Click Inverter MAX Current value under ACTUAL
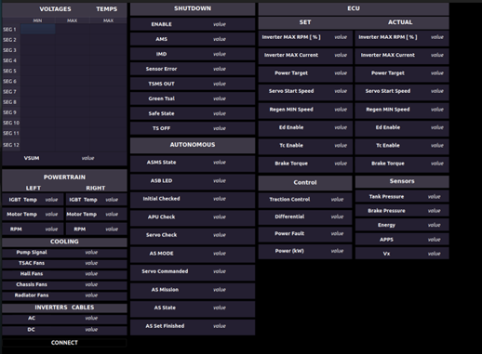 pyautogui.click(x=437, y=55)
